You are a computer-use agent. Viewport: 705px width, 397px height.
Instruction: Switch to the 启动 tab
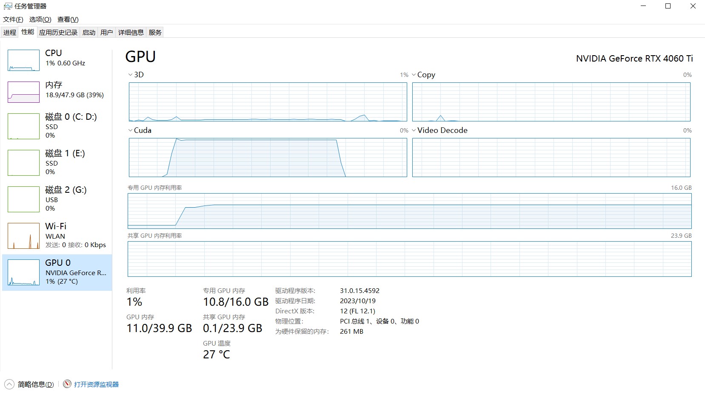point(89,32)
